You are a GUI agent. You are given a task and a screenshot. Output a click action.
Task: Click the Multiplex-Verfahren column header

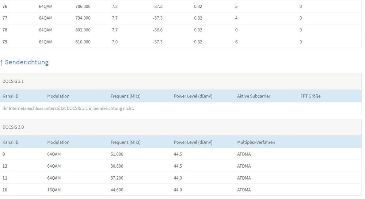(256, 142)
